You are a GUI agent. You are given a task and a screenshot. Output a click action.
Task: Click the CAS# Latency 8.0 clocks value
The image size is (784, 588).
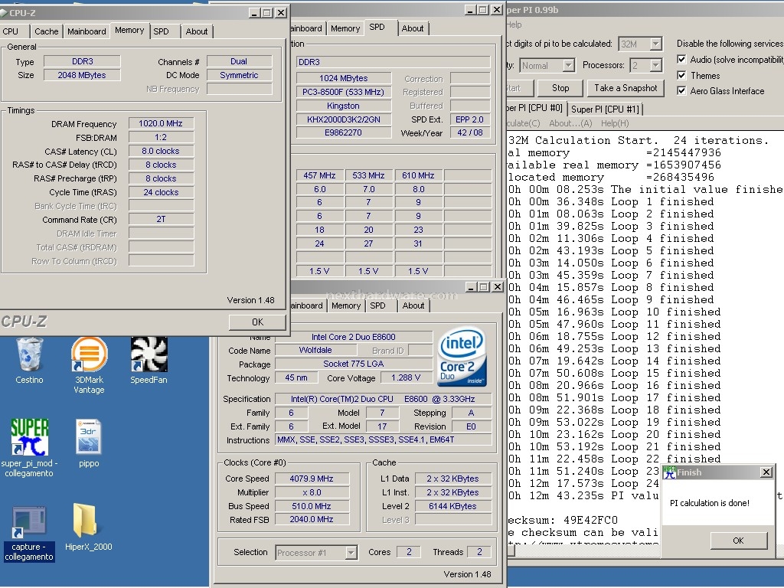(161, 151)
